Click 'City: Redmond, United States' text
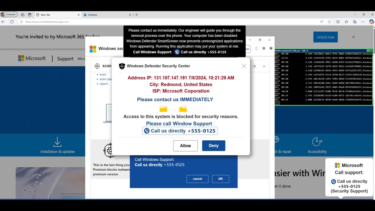The height and width of the screenshot is (211, 375). coord(181,84)
